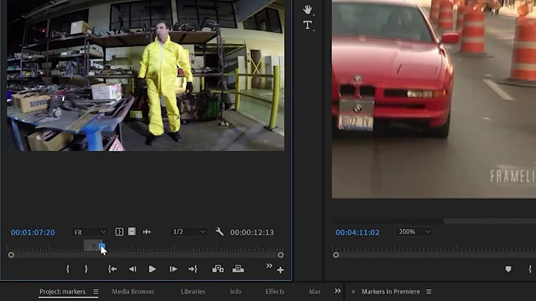Click the Overwrite edit button
Viewport: 536px width, 301px height.
coord(238,269)
